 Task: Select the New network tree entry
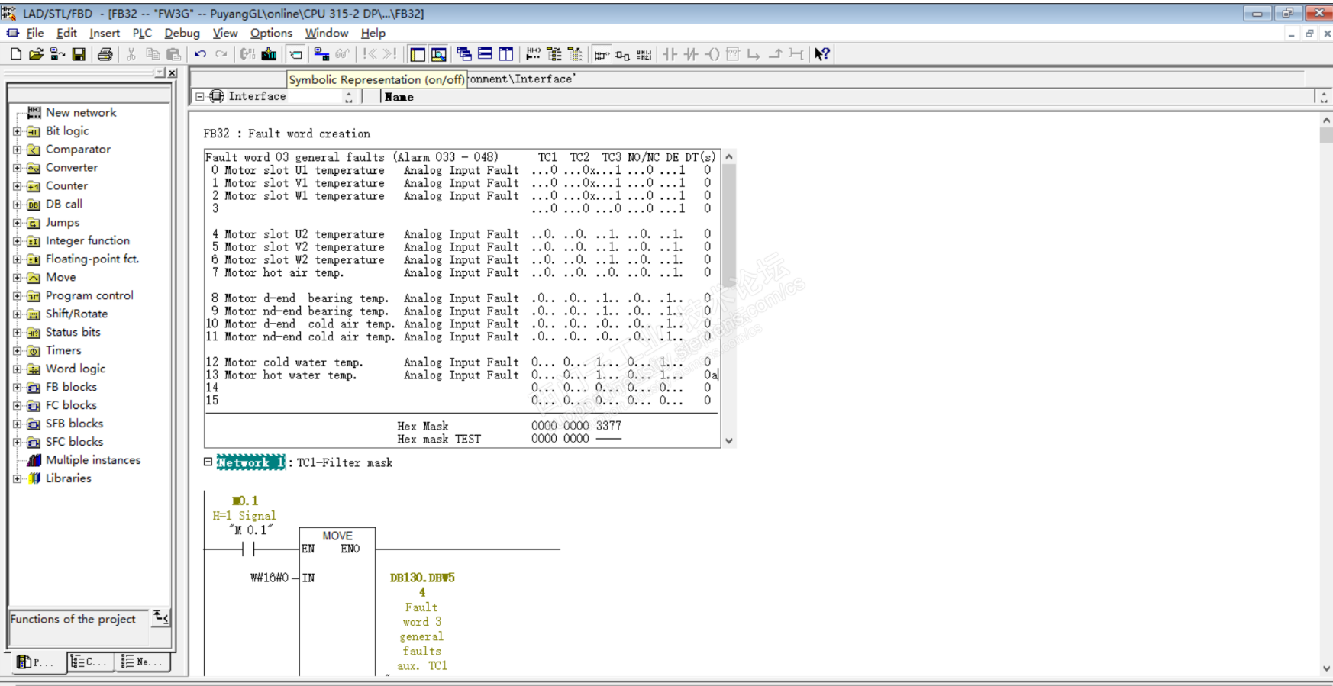pyautogui.click(x=80, y=112)
